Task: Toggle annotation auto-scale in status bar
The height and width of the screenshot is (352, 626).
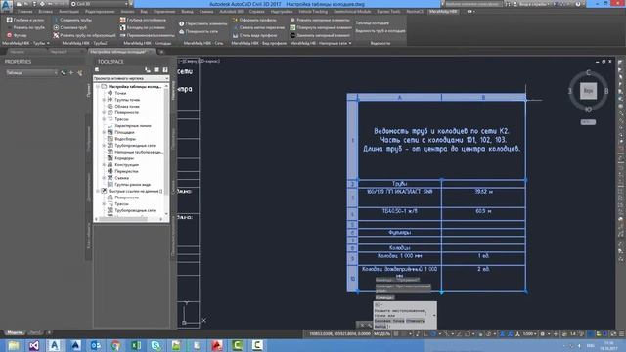Action: pos(510,334)
